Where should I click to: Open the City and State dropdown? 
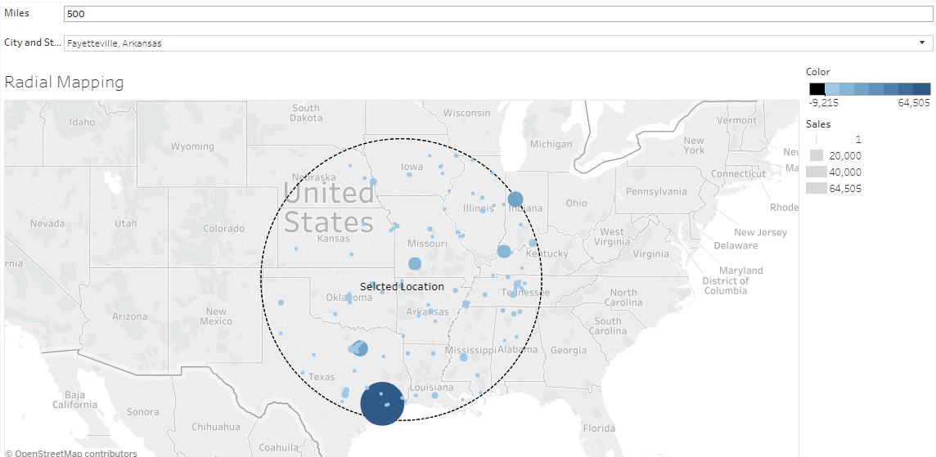click(x=497, y=43)
